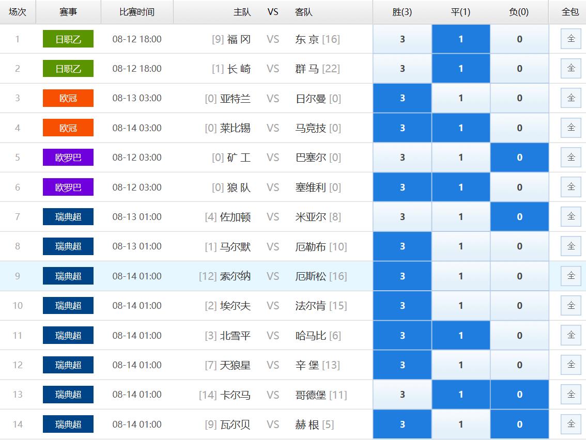The height and width of the screenshot is (440, 586).
Task: Click 欧冠 tag for 亚特兰 match
Action: click(x=68, y=98)
